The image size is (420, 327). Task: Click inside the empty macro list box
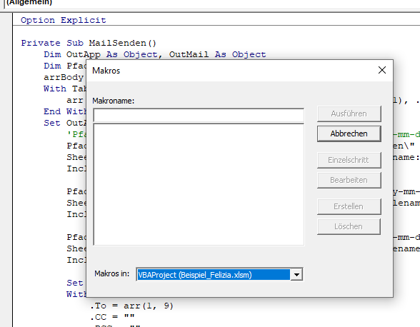tap(199, 184)
